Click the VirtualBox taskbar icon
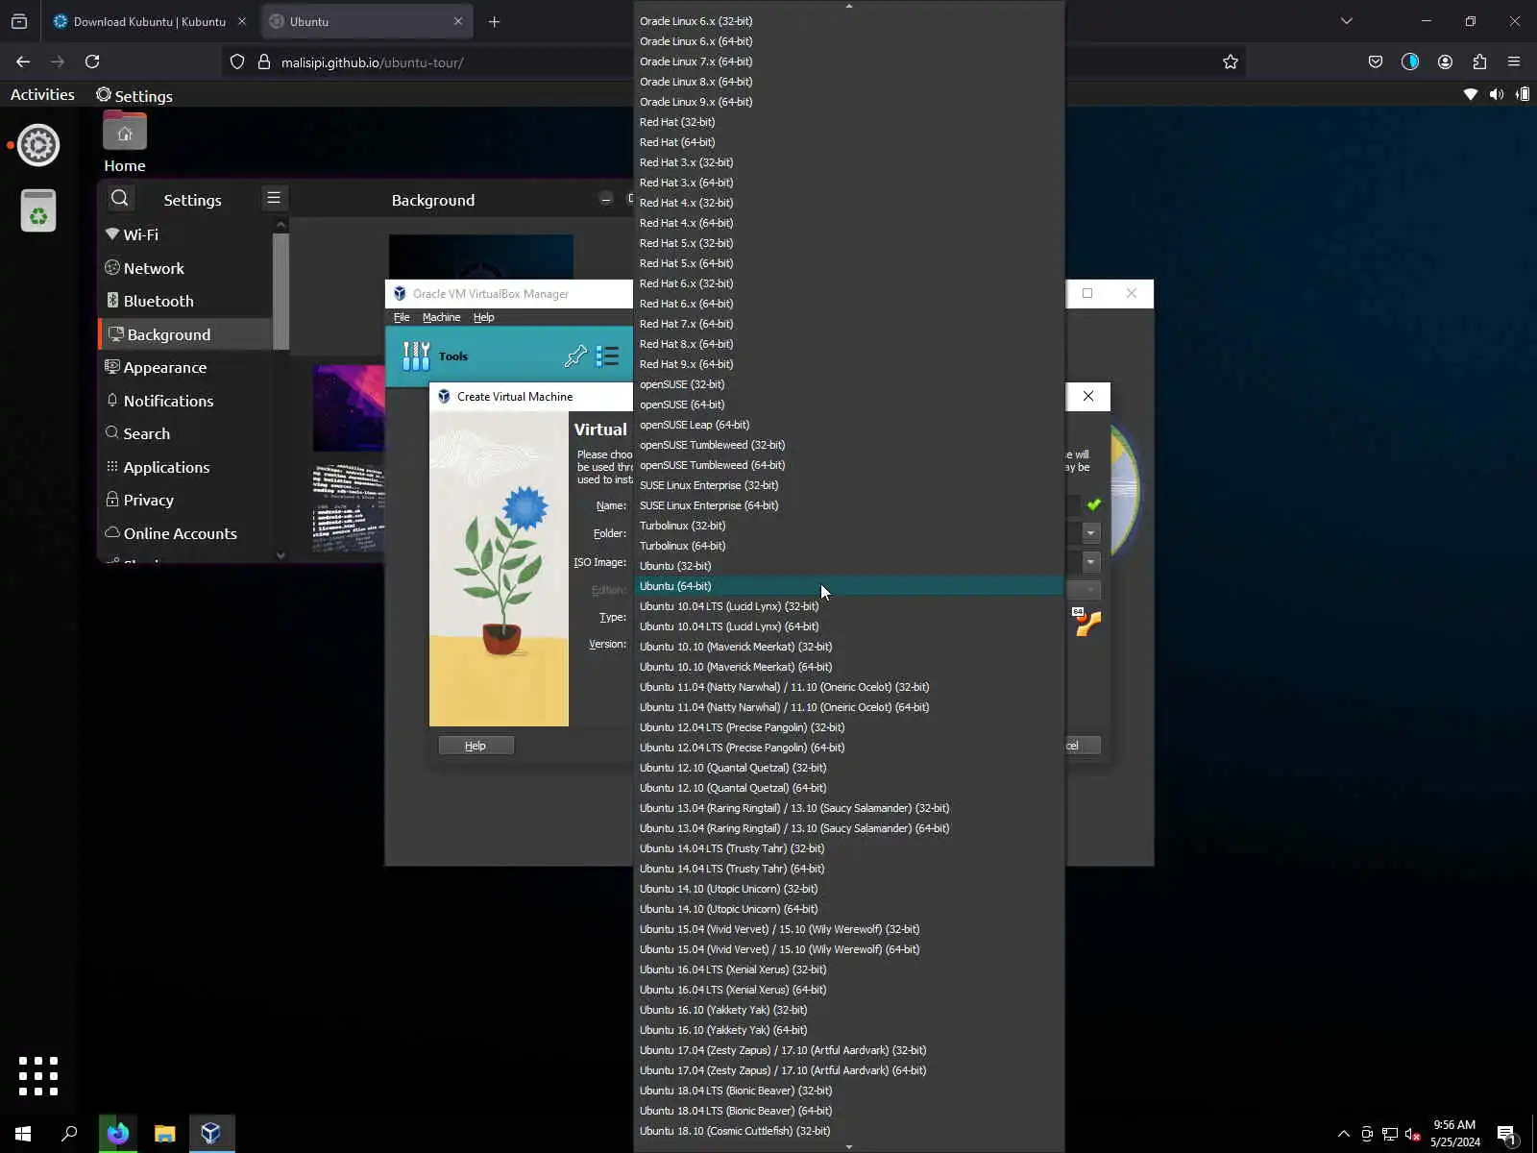This screenshot has width=1537, height=1153. coord(211,1134)
